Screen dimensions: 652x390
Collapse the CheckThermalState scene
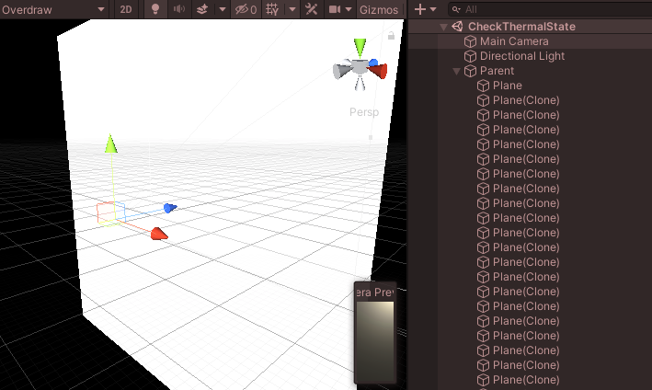click(443, 27)
